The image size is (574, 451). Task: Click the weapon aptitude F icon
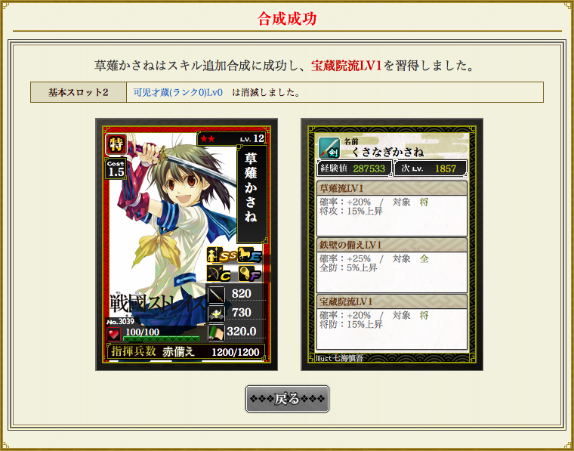point(251,273)
